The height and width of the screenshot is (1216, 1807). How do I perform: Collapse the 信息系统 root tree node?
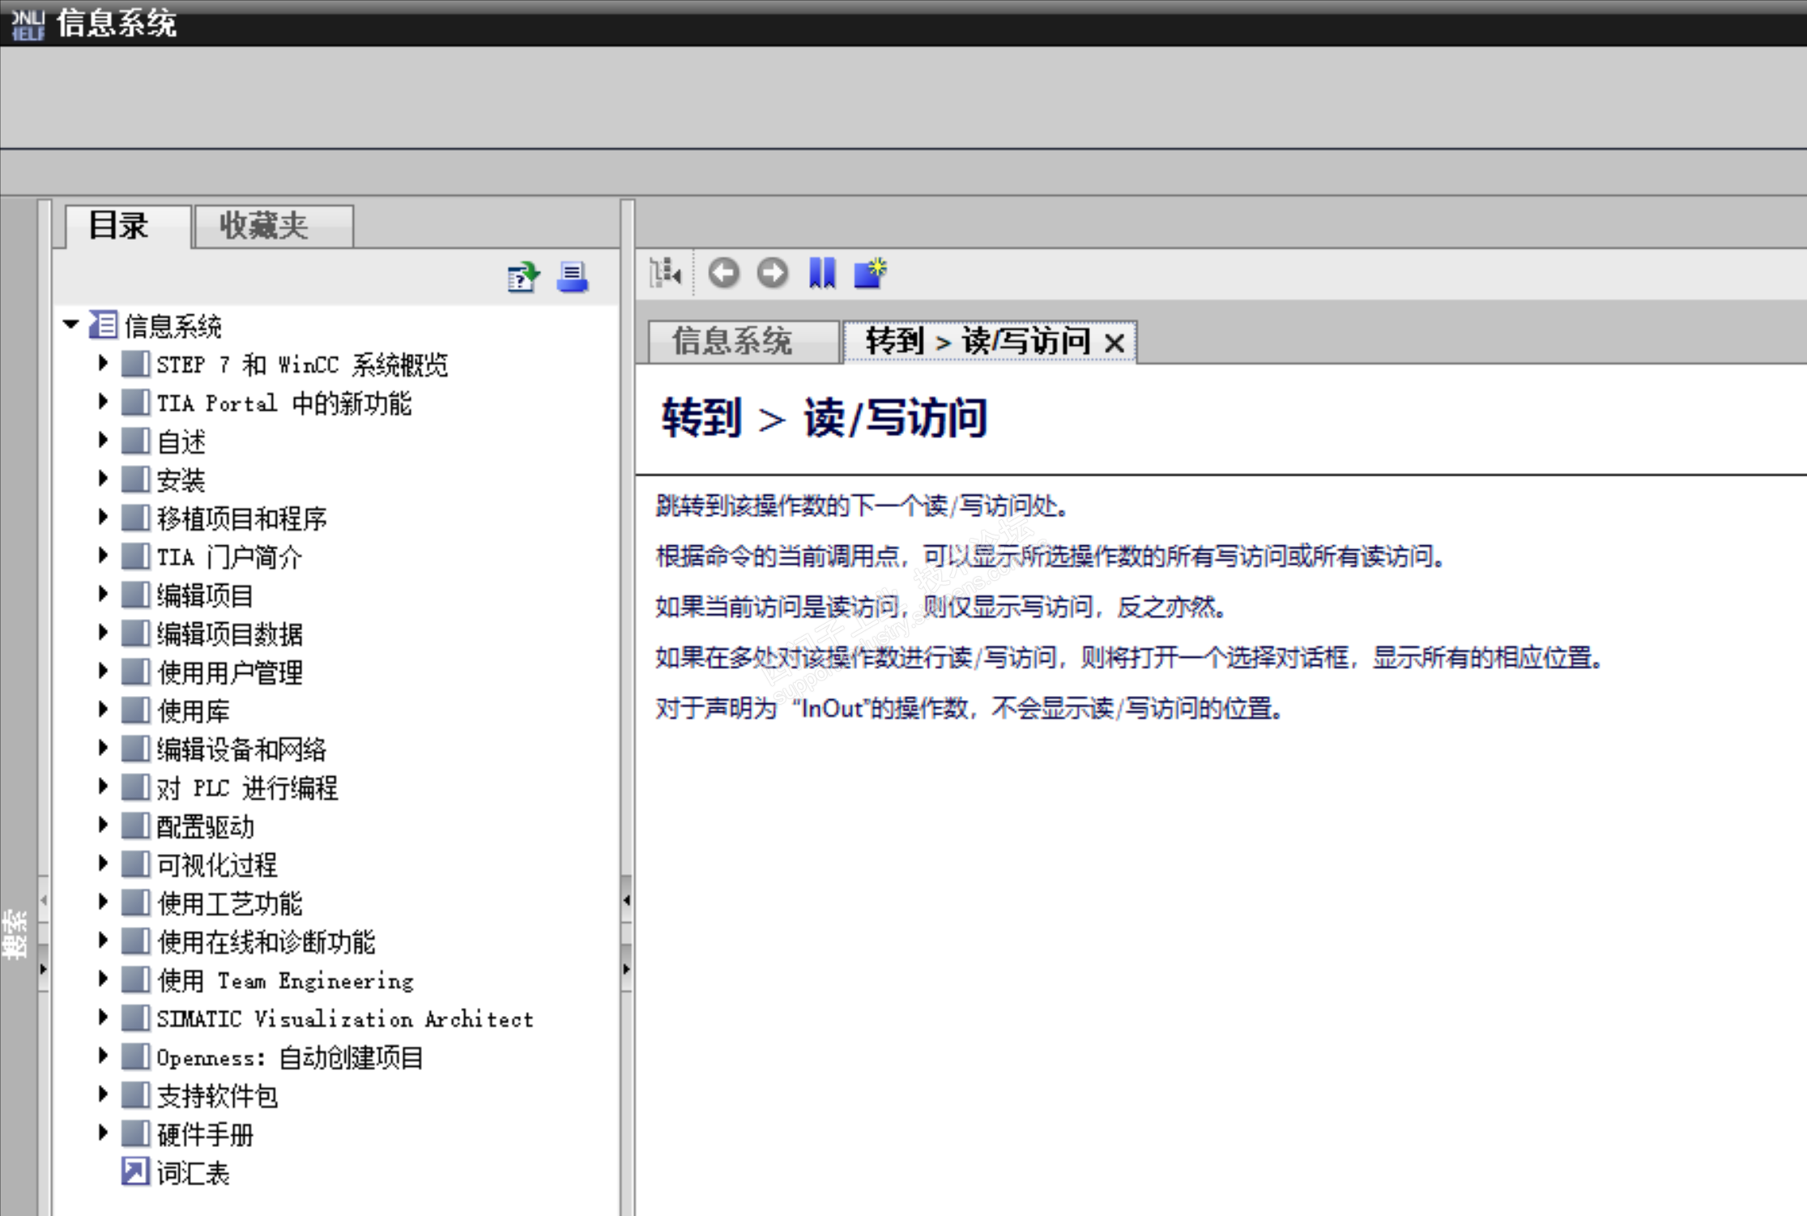71,325
